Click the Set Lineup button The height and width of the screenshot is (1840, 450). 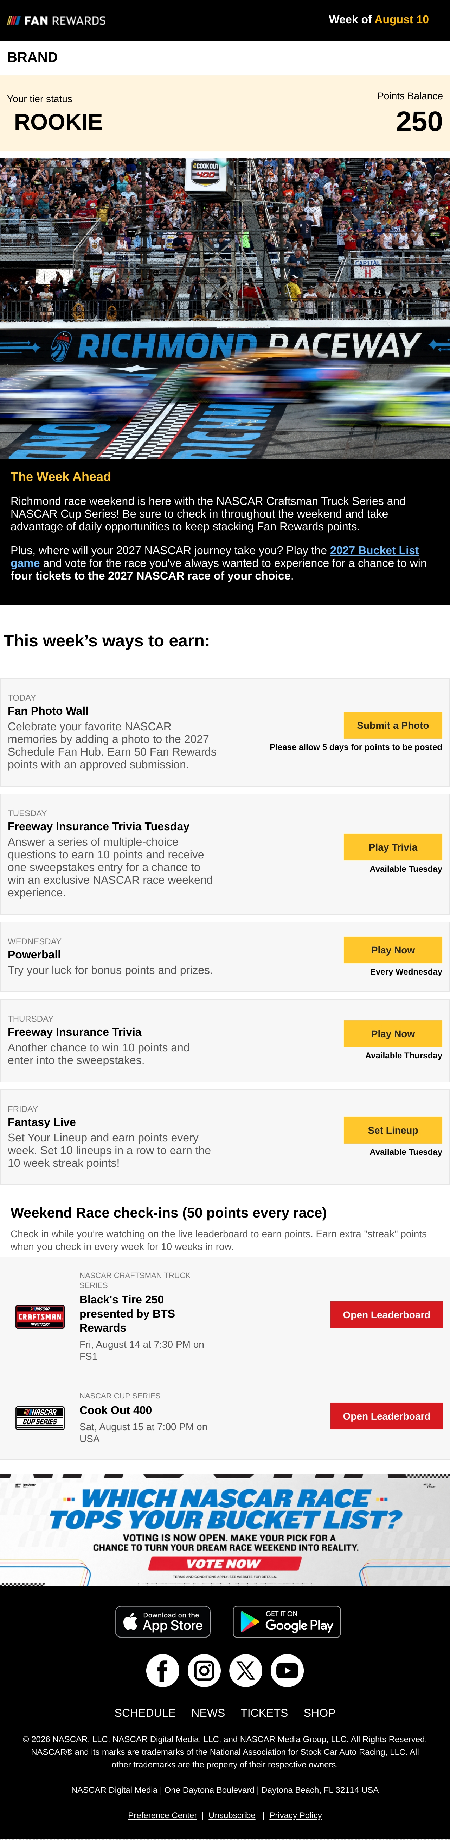click(393, 1130)
